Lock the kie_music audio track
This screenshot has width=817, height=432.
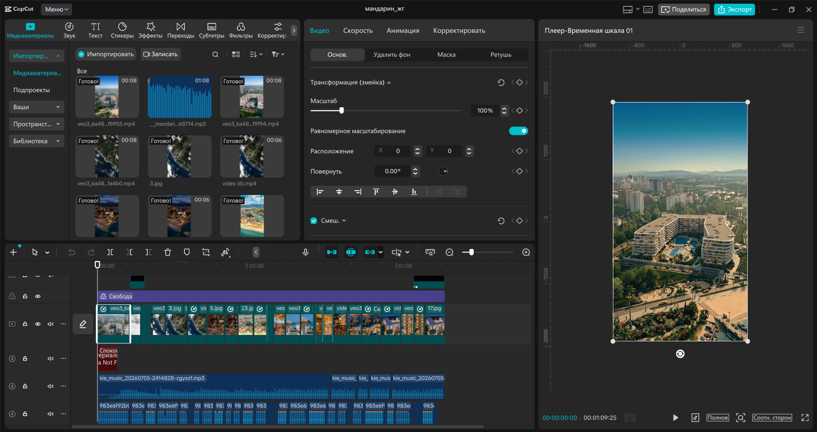click(x=25, y=386)
